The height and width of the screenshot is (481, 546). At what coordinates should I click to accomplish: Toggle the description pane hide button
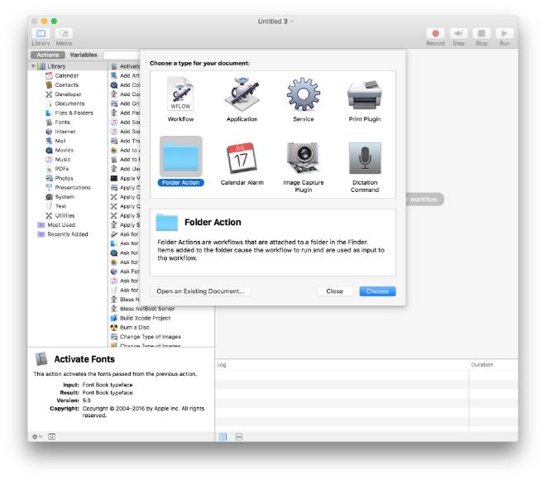[x=52, y=437]
